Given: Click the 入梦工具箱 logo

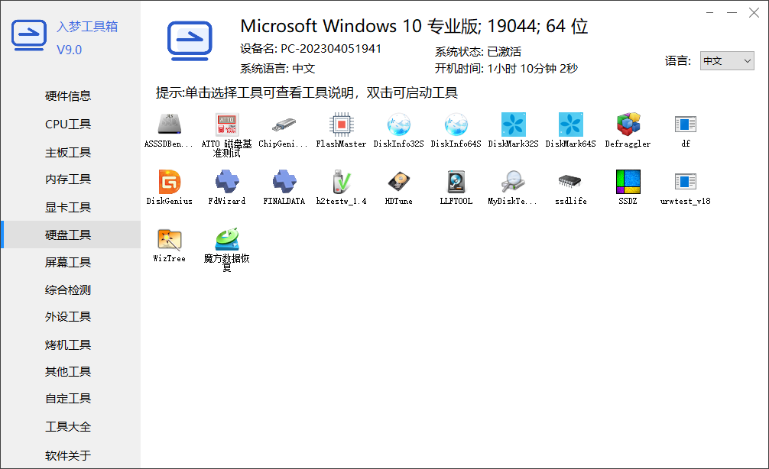Looking at the screenshot, I should 29,34.
